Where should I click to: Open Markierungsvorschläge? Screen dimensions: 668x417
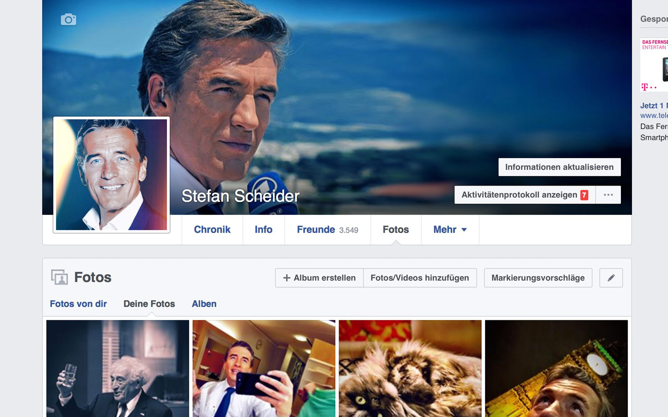(538, 278)
